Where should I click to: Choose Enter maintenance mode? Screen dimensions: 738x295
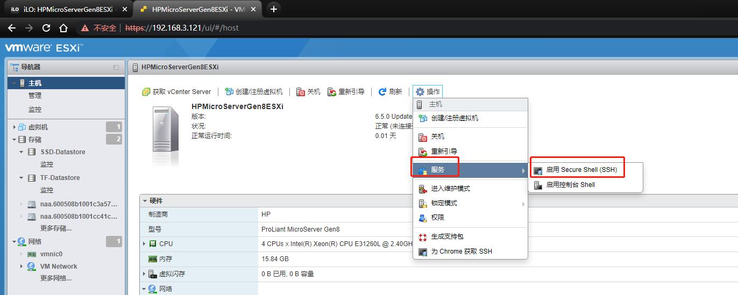point(470,189)
